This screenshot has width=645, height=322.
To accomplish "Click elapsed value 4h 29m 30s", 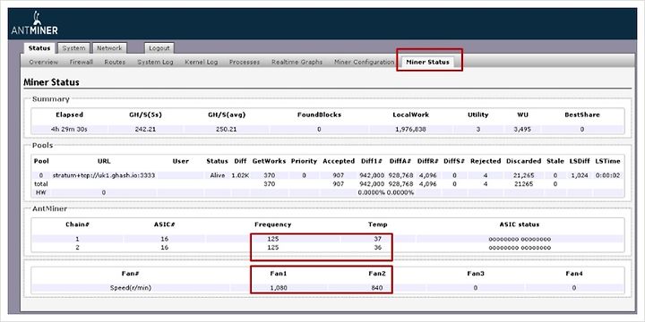I will tap(69, 129).
